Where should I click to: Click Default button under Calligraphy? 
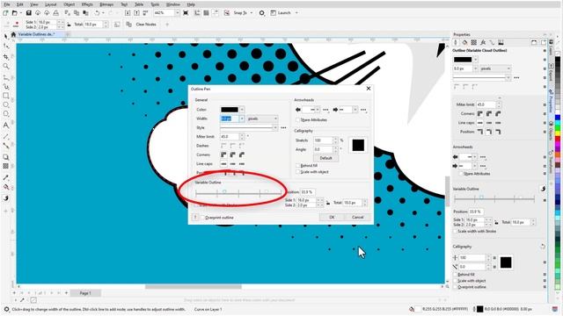325,158
